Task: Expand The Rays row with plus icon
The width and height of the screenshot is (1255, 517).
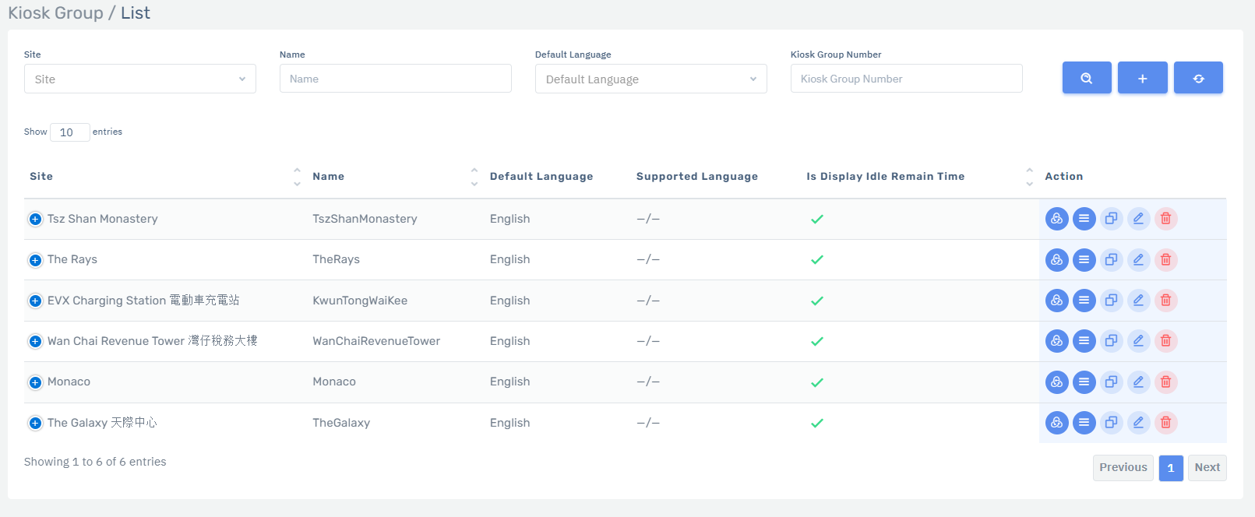Action: (35, 260)
